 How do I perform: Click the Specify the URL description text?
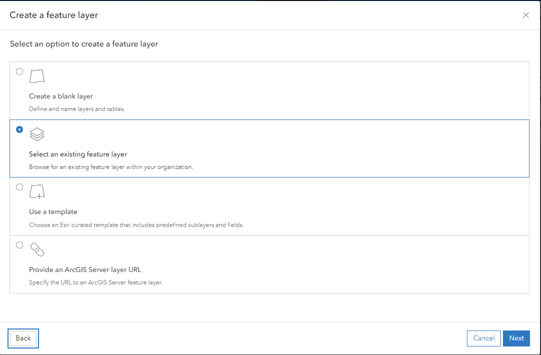coord(96,282)
